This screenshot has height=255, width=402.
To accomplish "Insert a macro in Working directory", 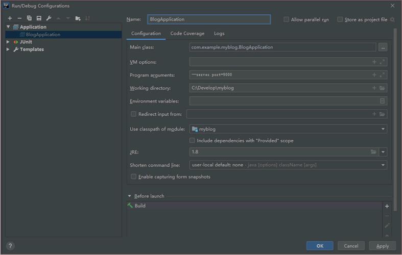I will click(x=374, y=88).
